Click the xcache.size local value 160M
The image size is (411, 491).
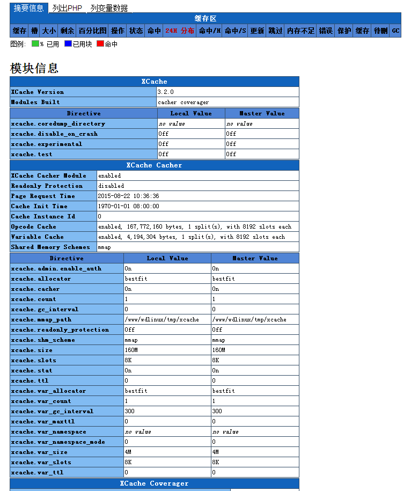pos(131,350)
